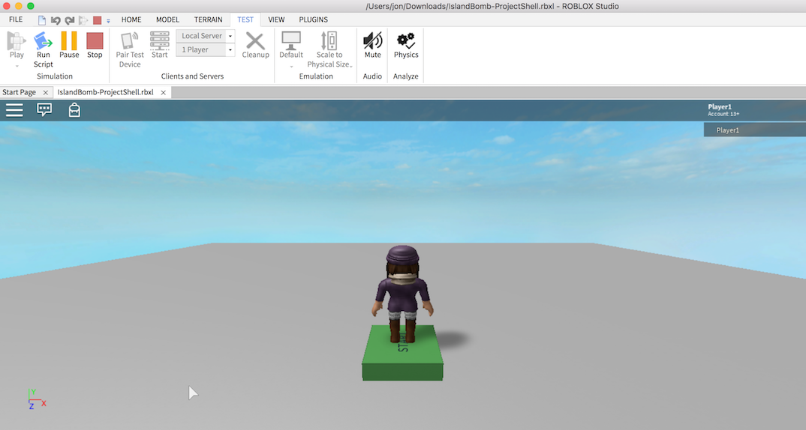The height and width of the screenshot is (430, 806).
Task: Open the Physics analyzer
Action: point(406,41)
